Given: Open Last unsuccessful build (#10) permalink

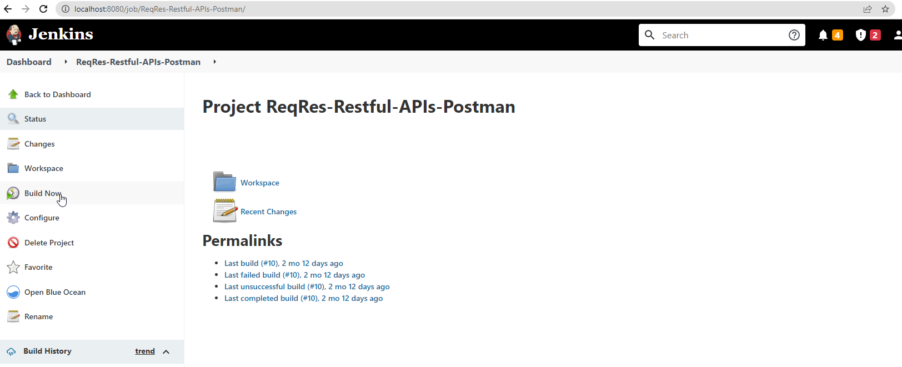Looking at the screenshot, I should [307, 286].
